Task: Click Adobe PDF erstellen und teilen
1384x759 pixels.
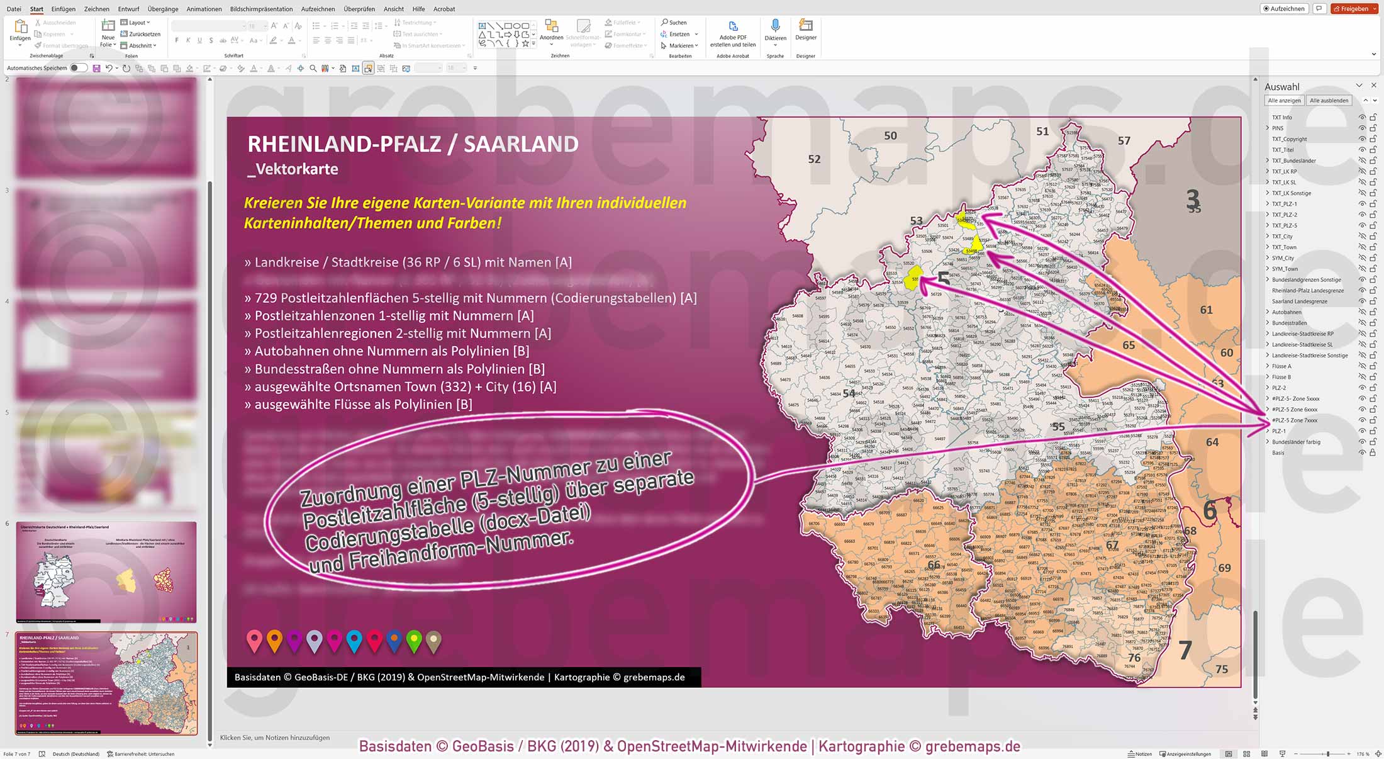Action: [x=733, y=33]
